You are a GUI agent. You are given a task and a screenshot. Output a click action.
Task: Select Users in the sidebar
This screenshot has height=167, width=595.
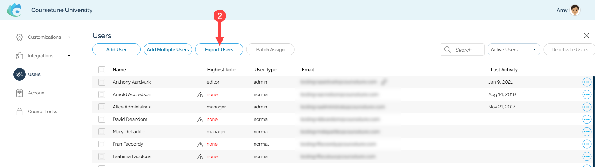34,74
